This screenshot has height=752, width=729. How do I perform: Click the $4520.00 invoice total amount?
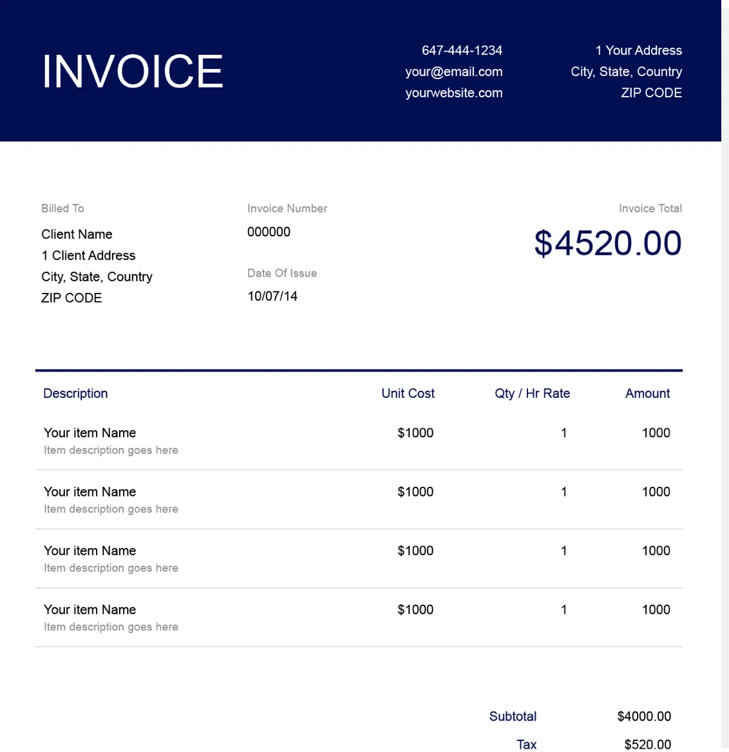click(607, 243)
